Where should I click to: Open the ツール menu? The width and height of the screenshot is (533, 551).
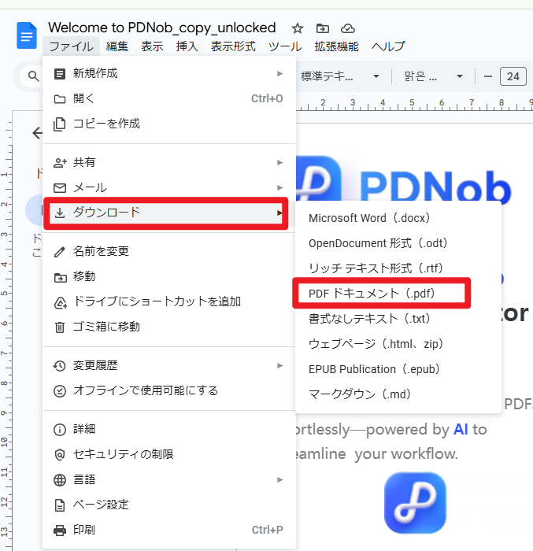[285, 46]
